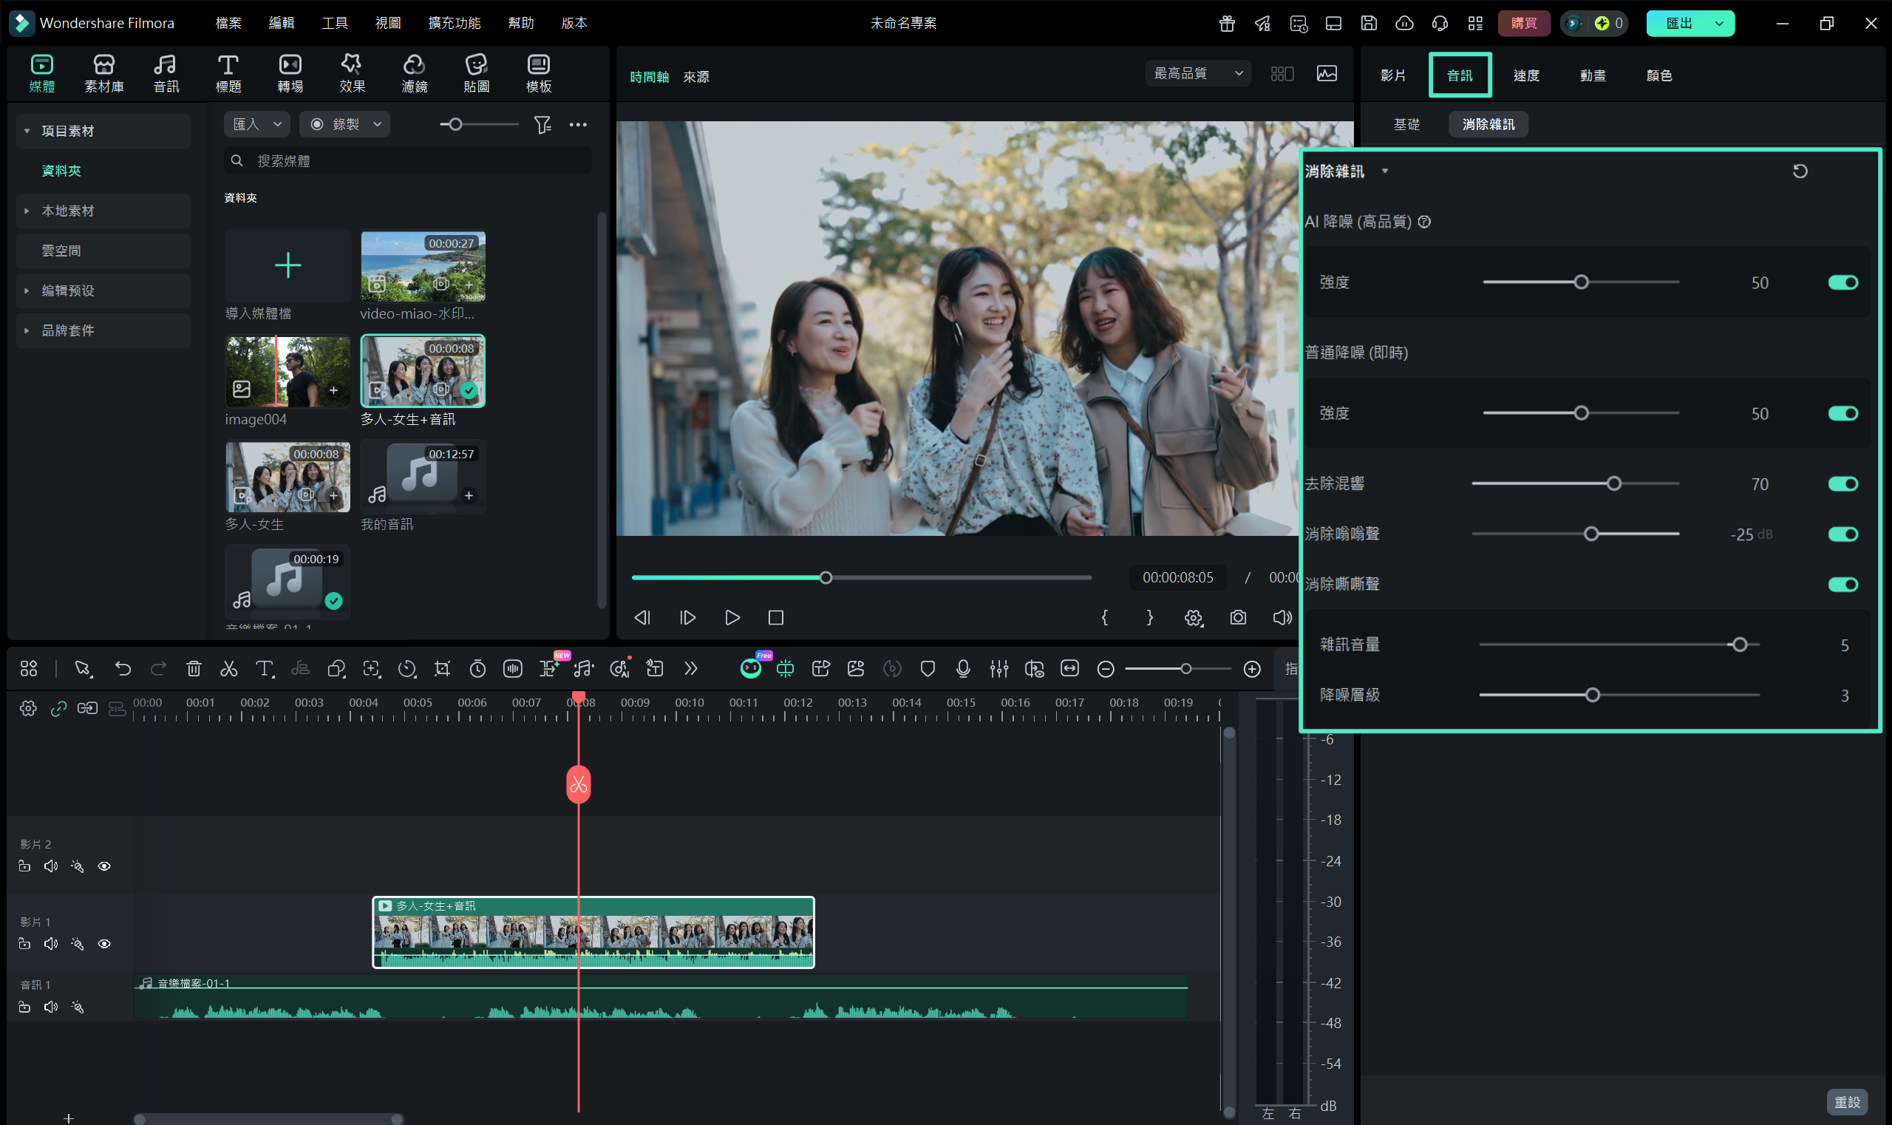The width and height of the screenshot is (1892, 1125).
Task: Click the split scissors icon in timeline toolbar
Action: click(x=228, y=669)
